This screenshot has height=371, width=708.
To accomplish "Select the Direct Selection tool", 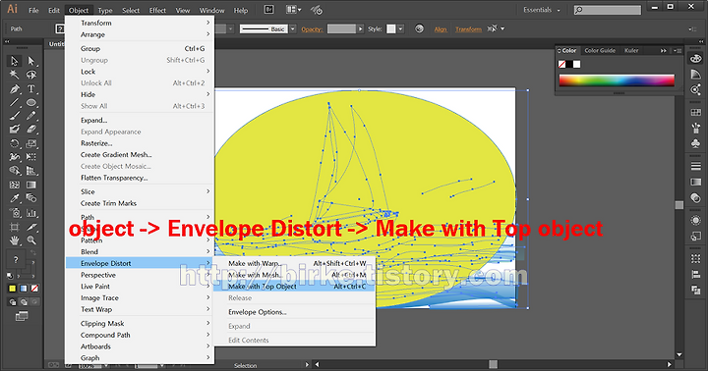I will pyautogui.click(x=30, y=61).
